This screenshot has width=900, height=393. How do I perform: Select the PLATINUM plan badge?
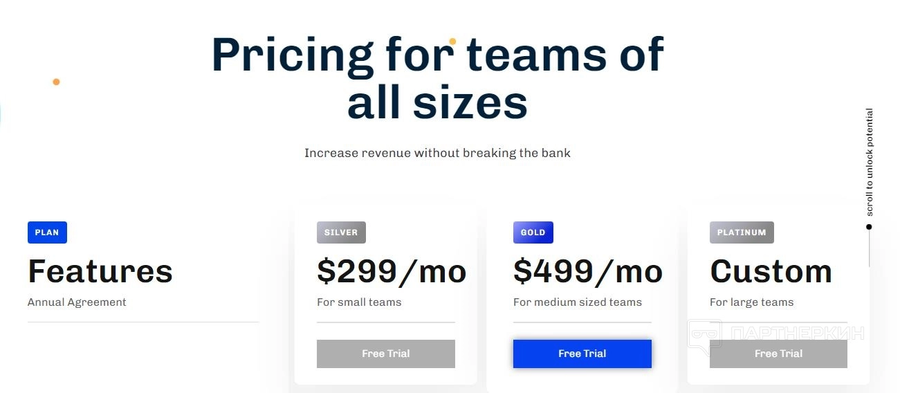[742, 232]
